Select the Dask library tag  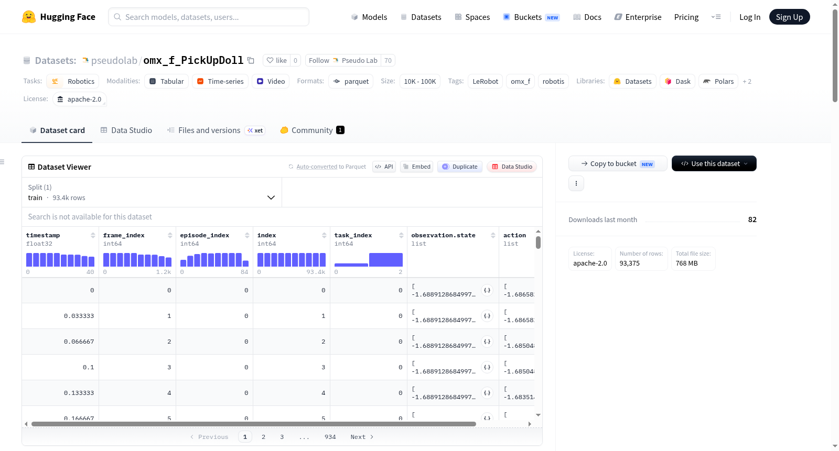(x=677, y=81)
